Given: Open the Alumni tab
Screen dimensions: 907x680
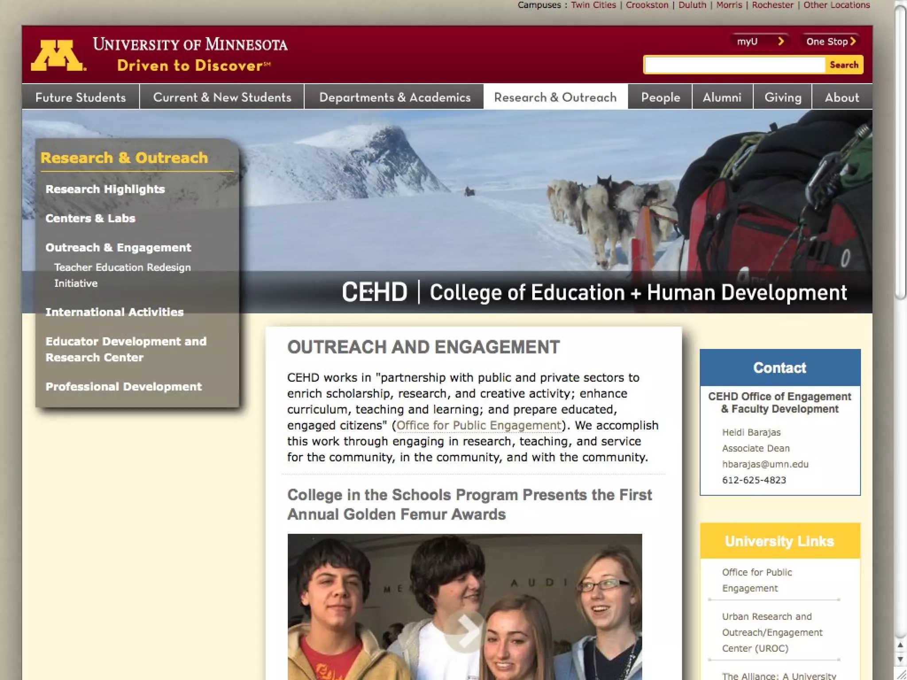Looking at the screenshot, I should tap(722, 97).
